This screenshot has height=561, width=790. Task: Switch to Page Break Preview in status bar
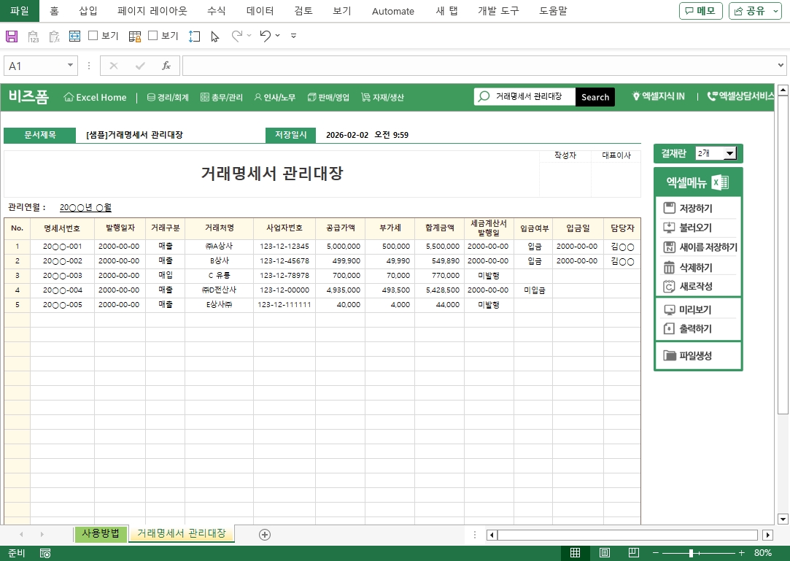[x=634, y=553]
